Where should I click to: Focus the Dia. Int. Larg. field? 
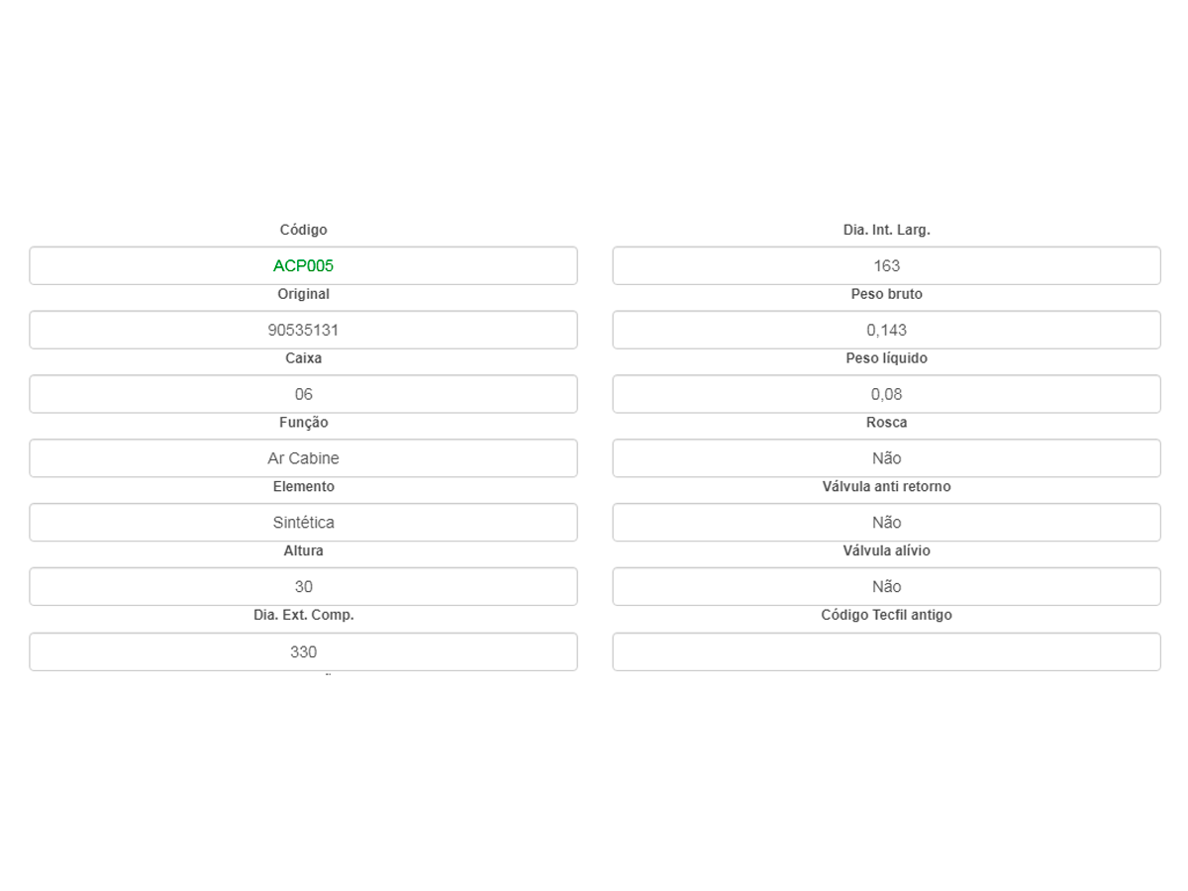886,265
